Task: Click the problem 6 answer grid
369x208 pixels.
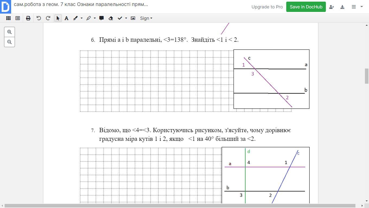Action: tap(157, 81)
